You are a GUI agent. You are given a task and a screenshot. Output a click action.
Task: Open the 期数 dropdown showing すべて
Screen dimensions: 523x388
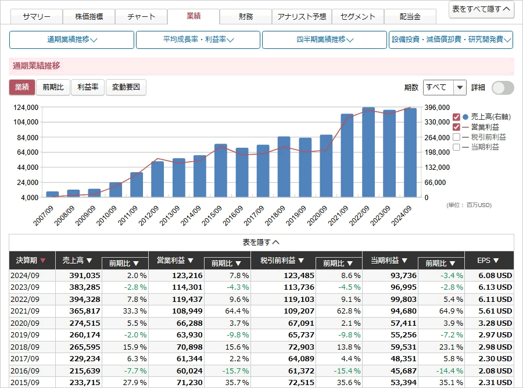pyautogui.click(x=445, y=87)
